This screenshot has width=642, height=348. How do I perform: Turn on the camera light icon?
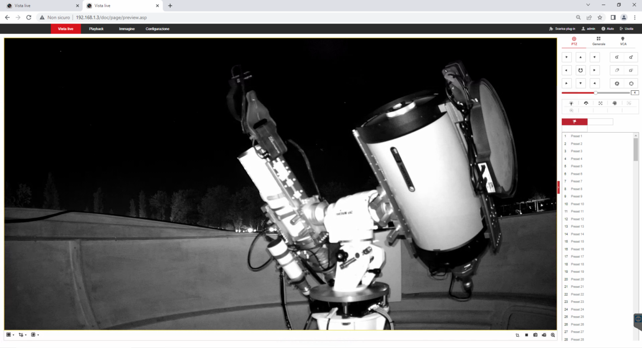click(571, 103)
